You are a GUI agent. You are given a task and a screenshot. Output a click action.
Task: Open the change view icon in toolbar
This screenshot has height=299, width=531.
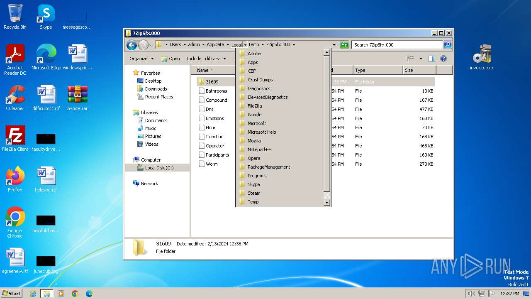tap(410, 59)
